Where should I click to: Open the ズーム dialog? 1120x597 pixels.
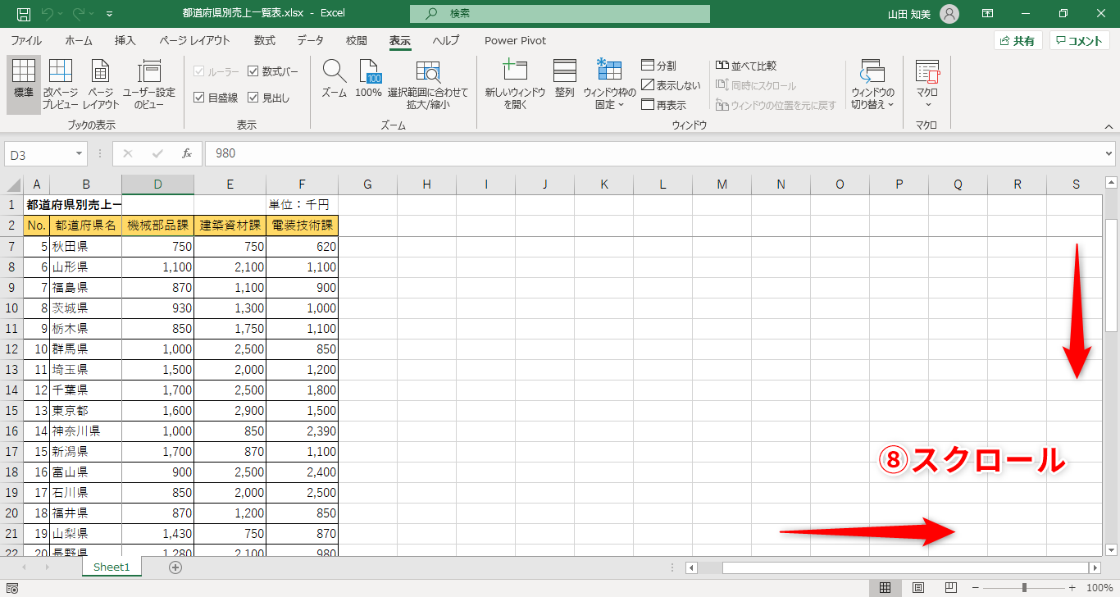click(x=334, y=79)
